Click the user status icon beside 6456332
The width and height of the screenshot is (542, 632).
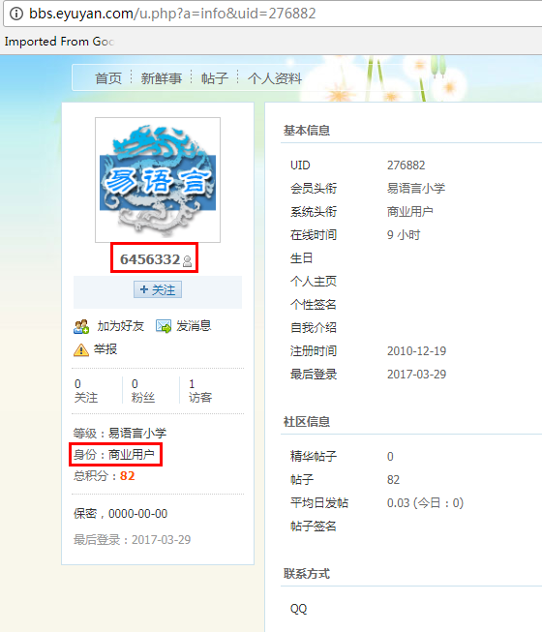click(x=187, y=261)
